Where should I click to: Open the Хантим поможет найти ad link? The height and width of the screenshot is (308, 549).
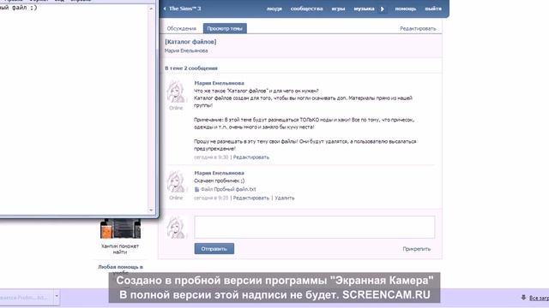click(120, 249)
